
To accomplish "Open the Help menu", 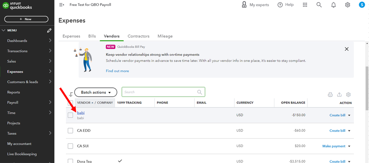I will click(285, 5).
